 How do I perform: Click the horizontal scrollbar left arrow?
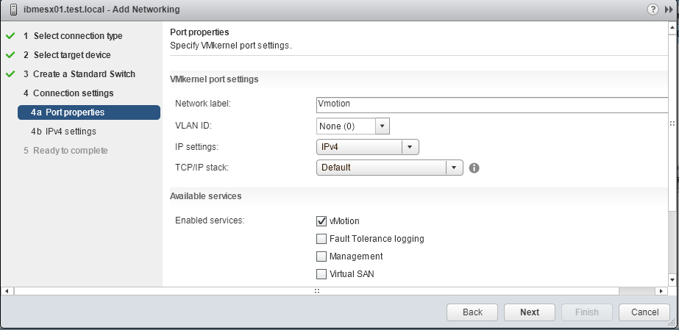[7, 291]
